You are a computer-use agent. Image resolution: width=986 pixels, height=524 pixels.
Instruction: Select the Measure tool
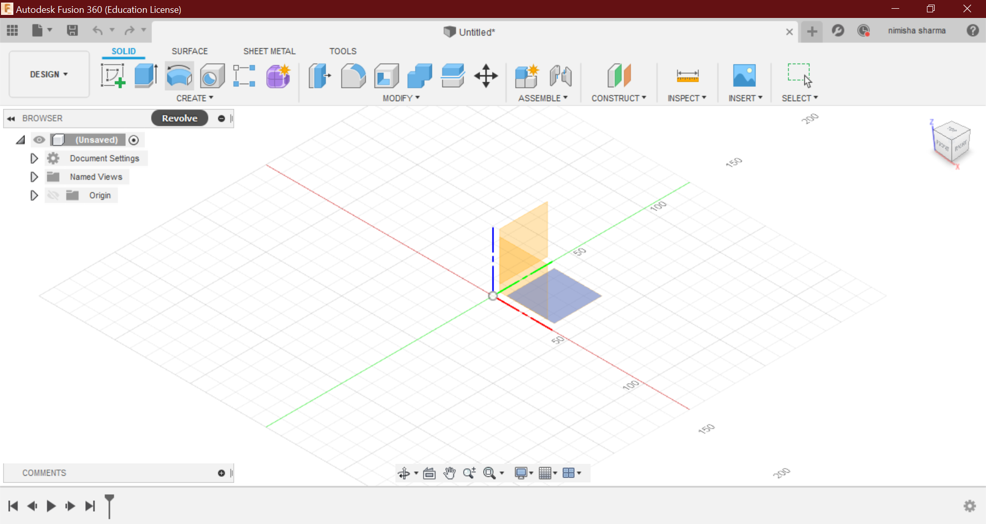click(x=688, y=76)
